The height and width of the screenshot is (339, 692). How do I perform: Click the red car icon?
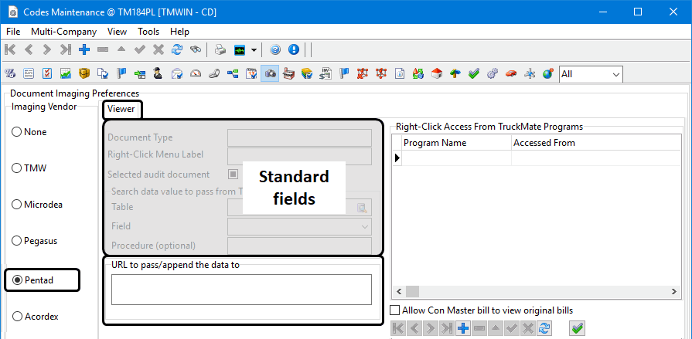[511, 74]
